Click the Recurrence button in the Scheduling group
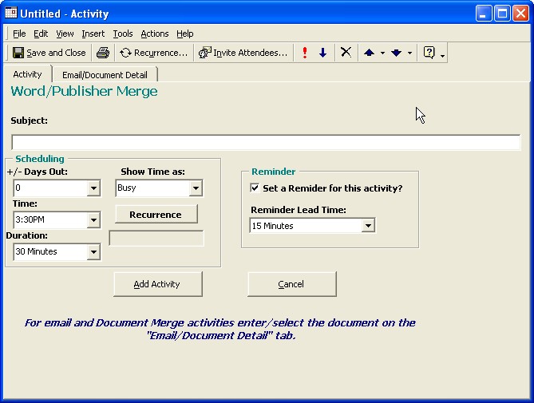 pos(156,215)
